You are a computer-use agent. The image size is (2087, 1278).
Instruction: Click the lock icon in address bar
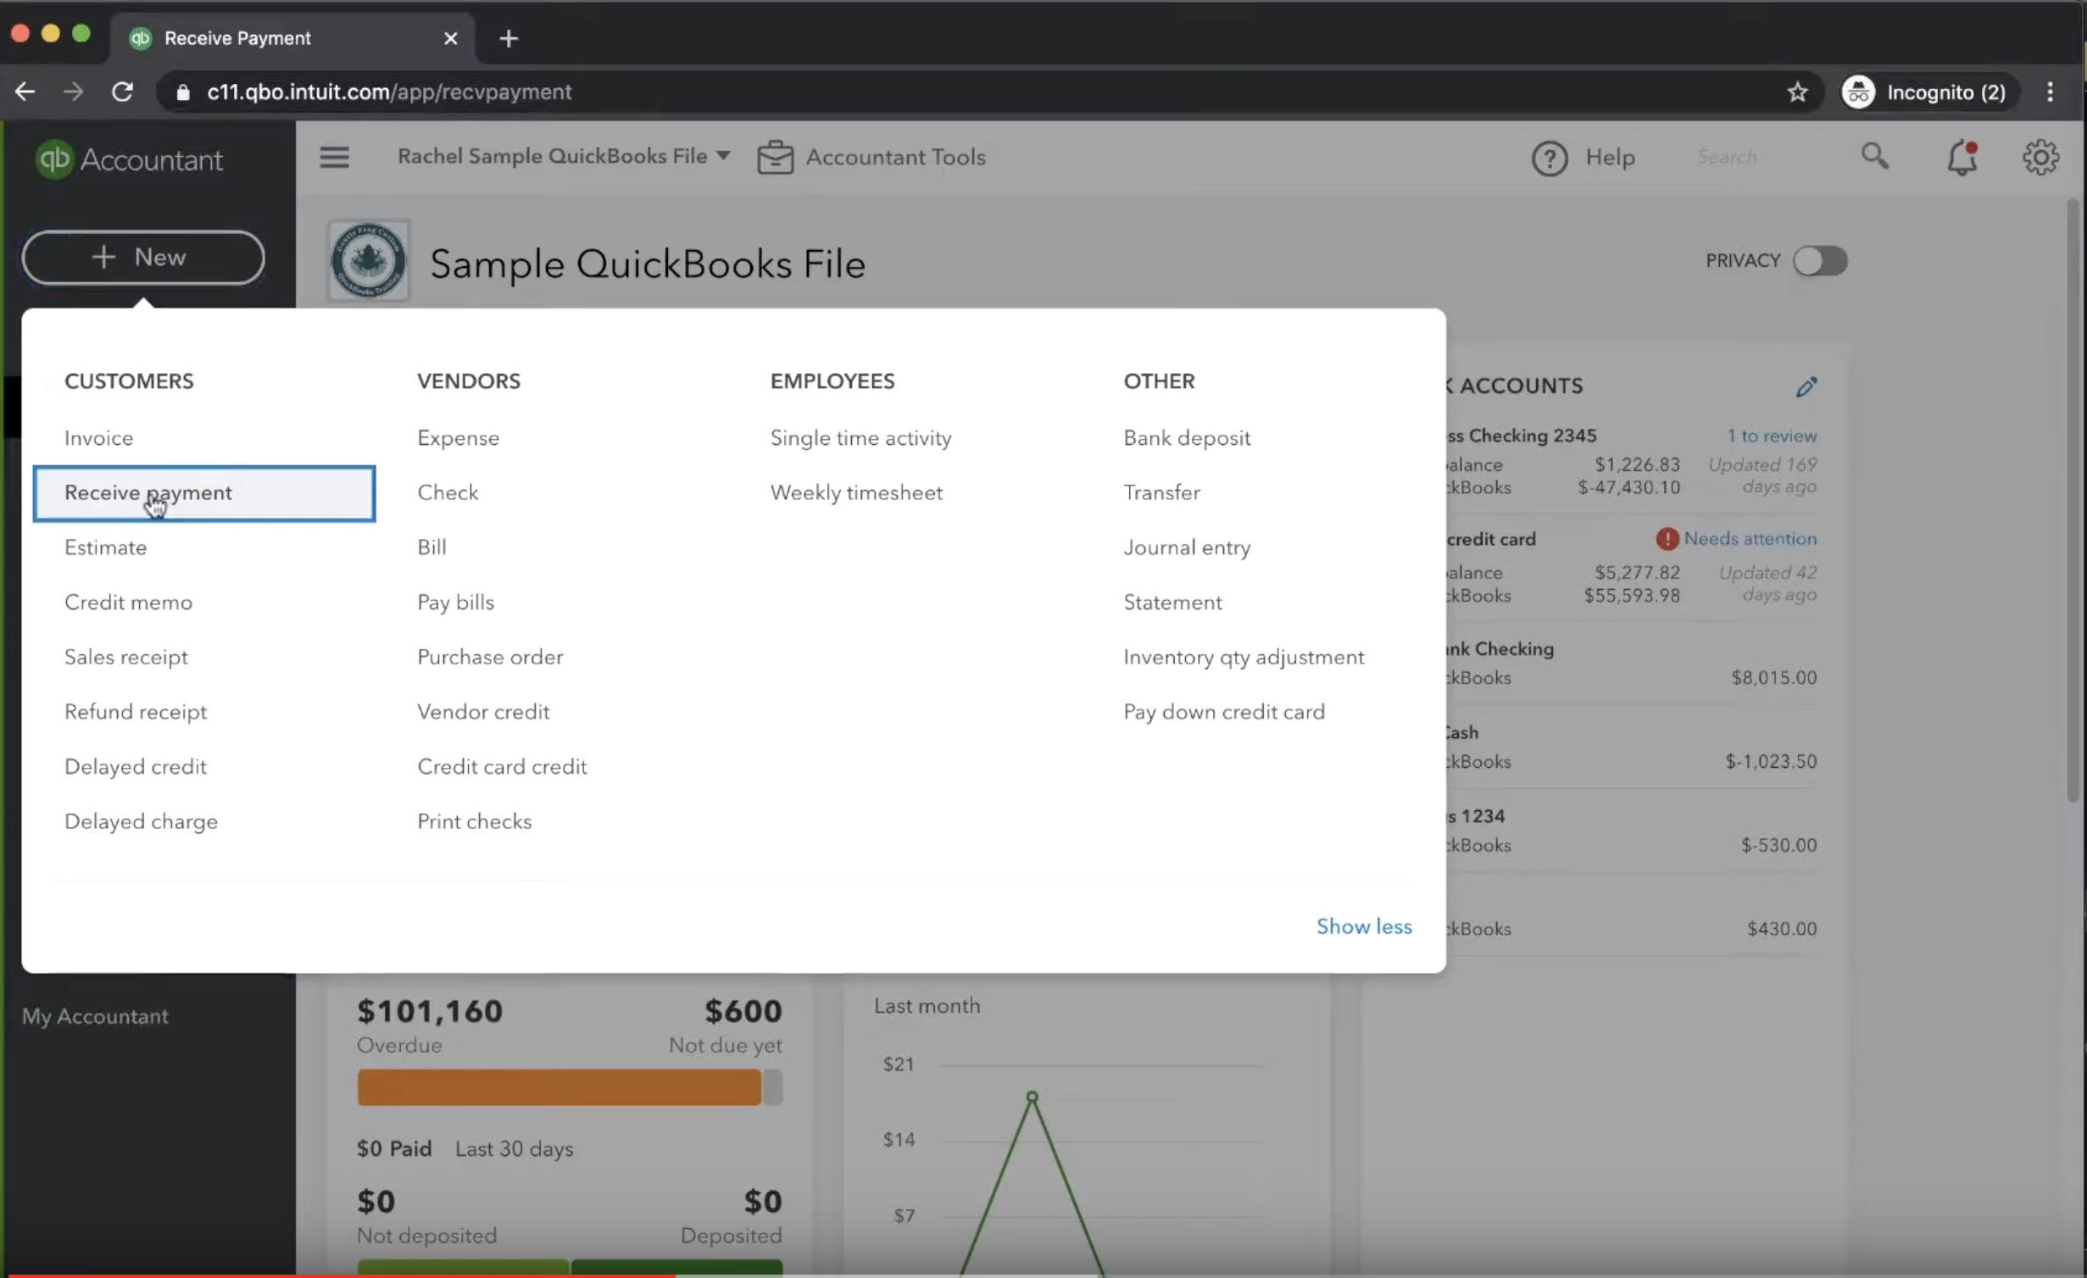(x=183, y=92)
